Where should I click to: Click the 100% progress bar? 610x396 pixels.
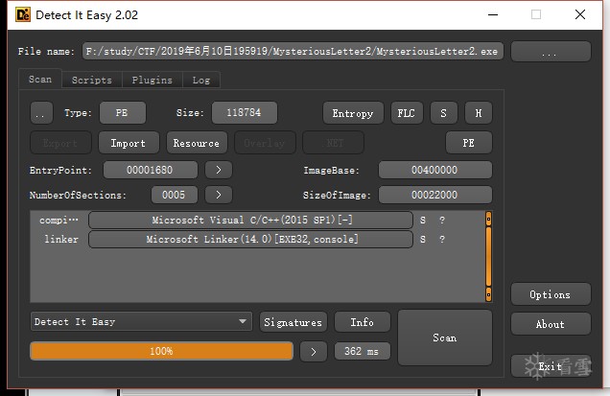coord(161,351)
